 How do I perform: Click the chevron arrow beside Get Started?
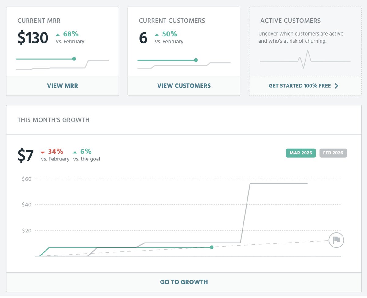pyautogui.click(x=336, y=86)
